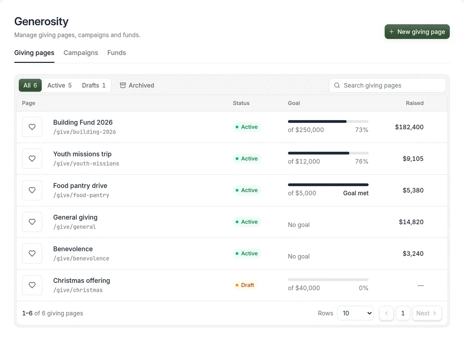464x342 pixels.
Task: Click the 76% goal percentage
Action: coord(362,161)
